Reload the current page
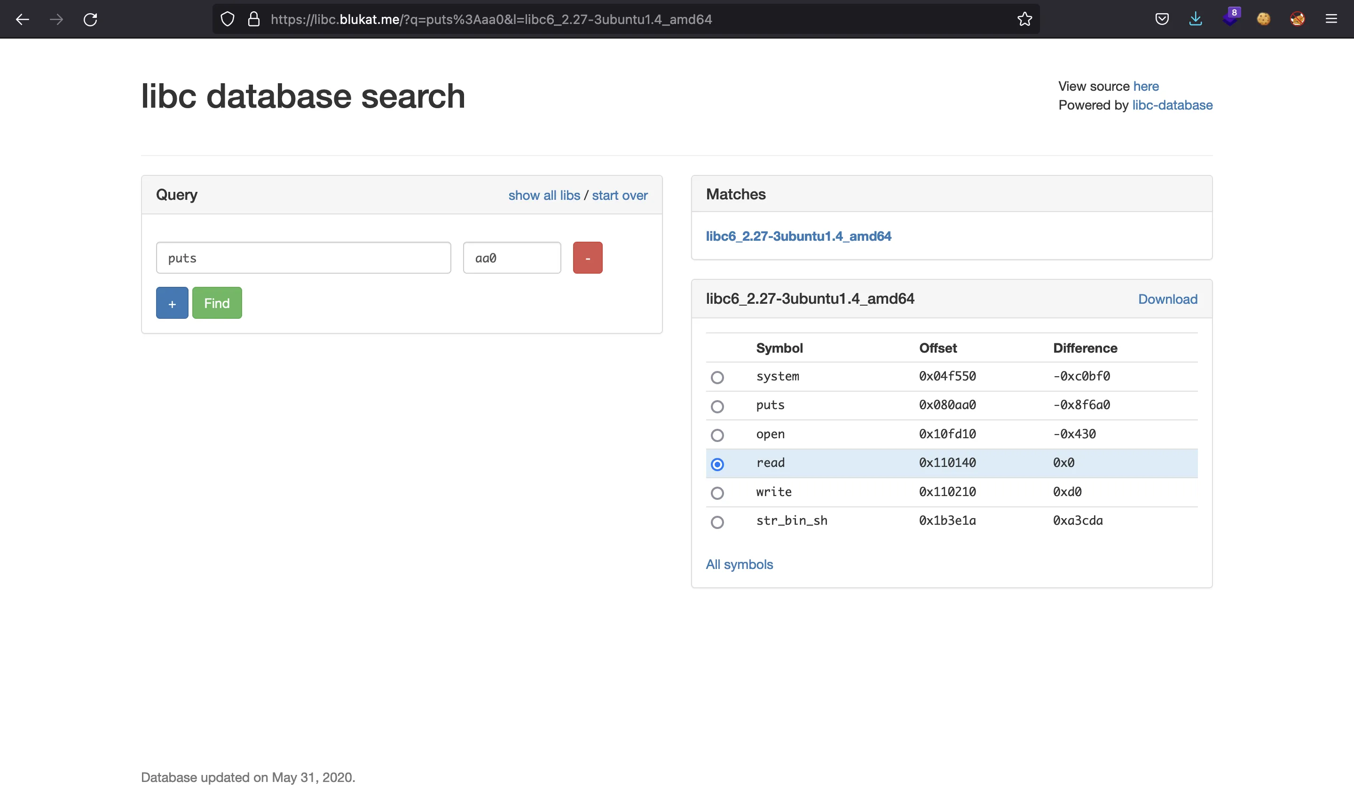Image resolution: width=1354 pixels, height=805 pixels. (x=91, y=20)
